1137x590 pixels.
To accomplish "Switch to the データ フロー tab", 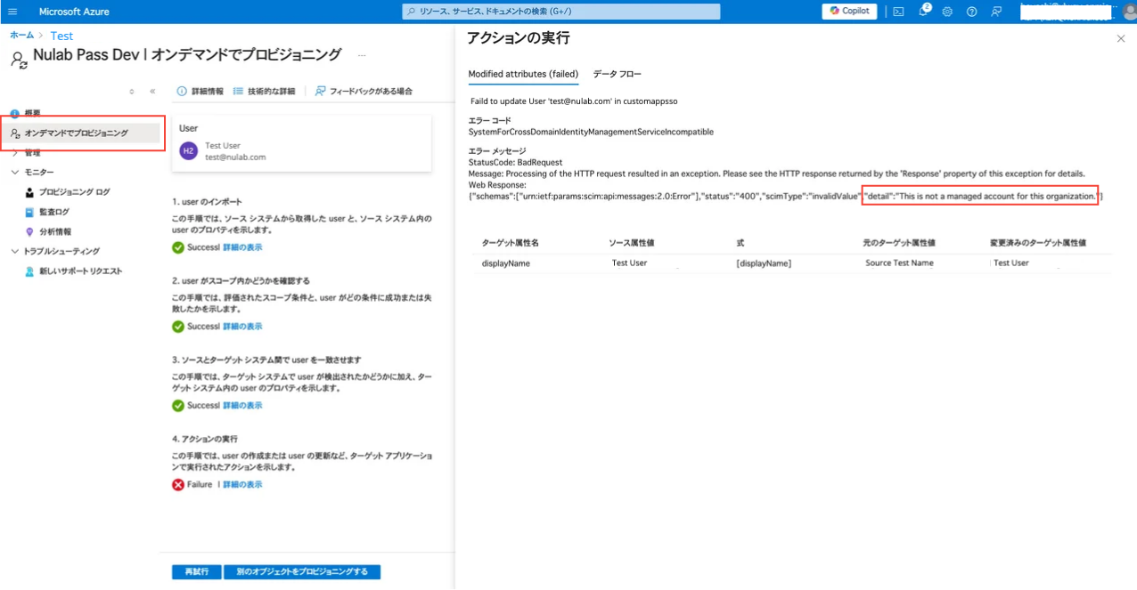I will click(618, 74).
